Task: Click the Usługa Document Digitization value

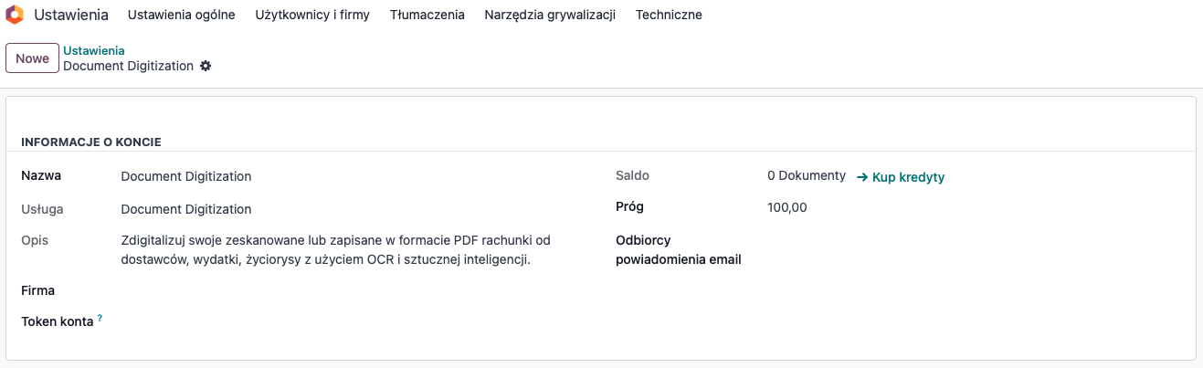Action: click(186, 209)
